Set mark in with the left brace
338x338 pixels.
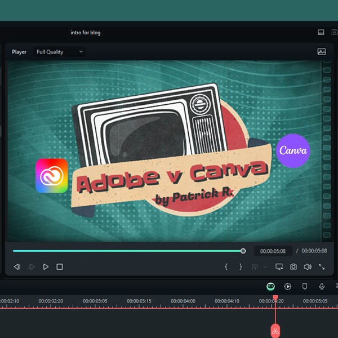click(226, 267)
